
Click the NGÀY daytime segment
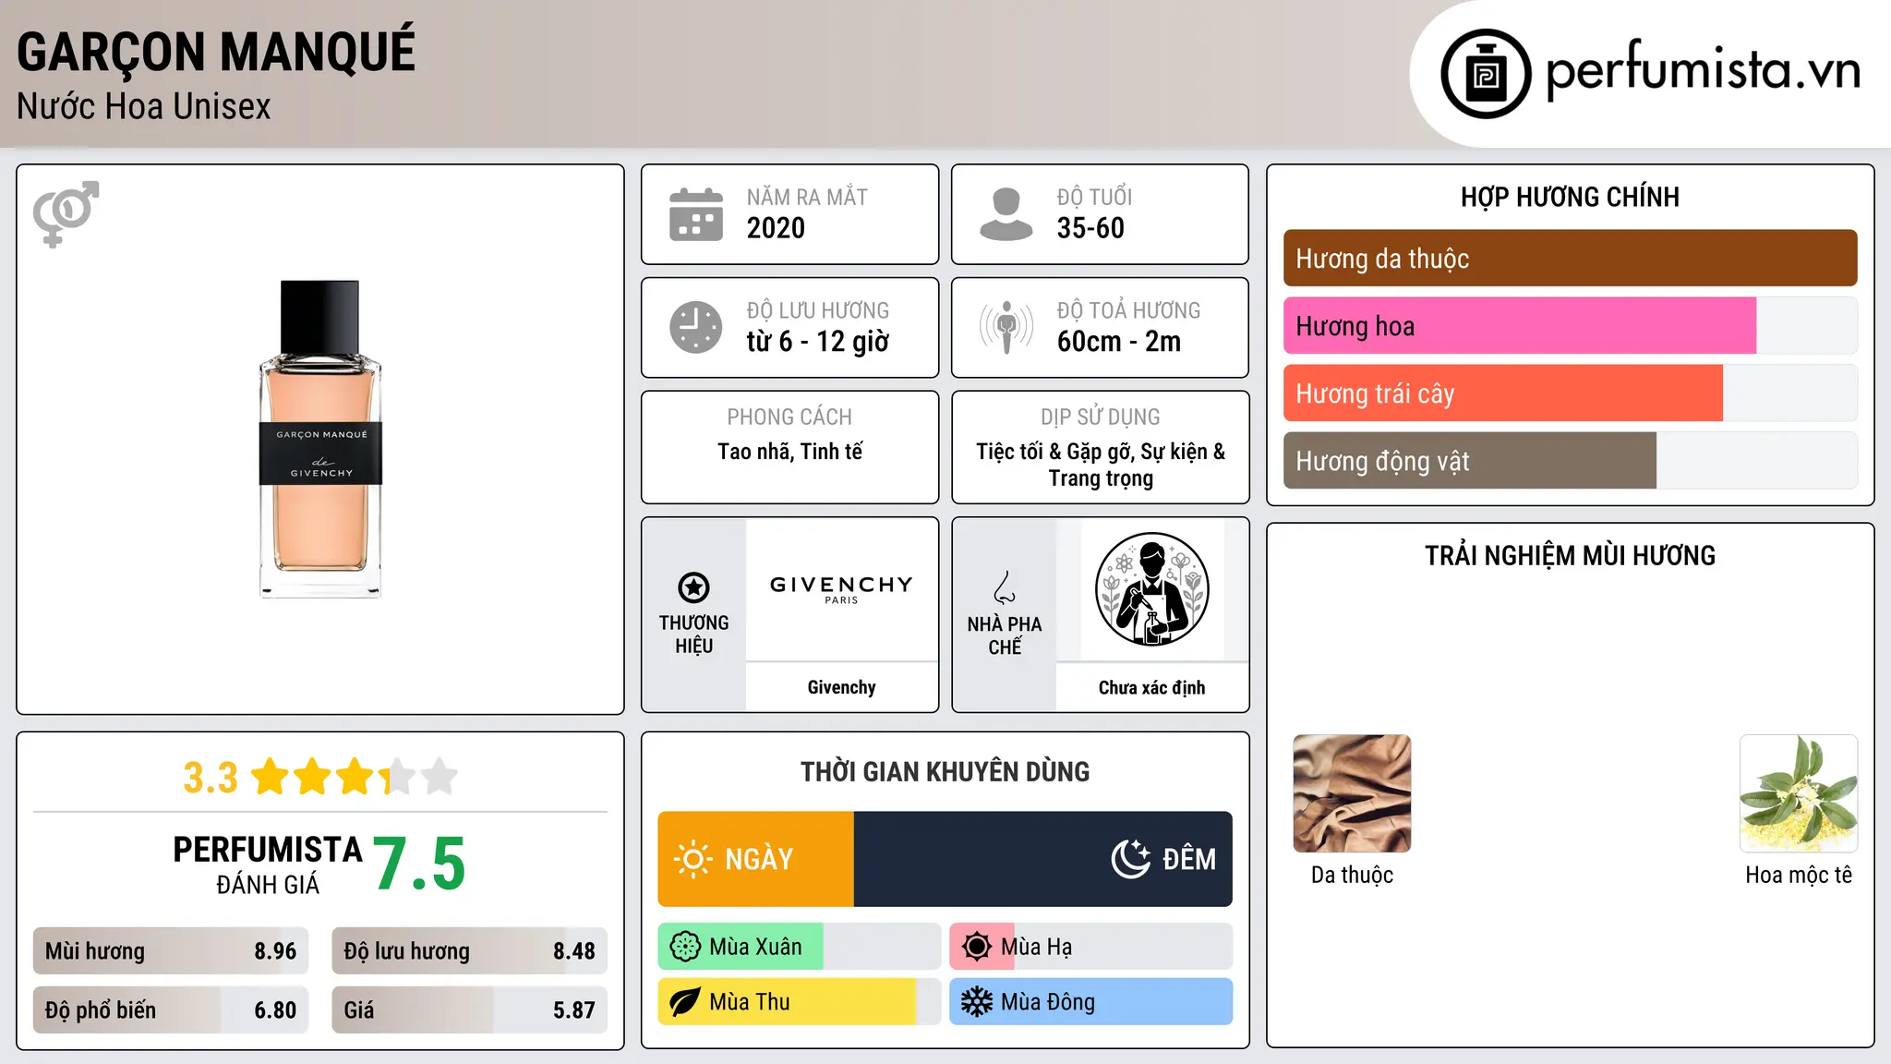[x=756, y=859]
